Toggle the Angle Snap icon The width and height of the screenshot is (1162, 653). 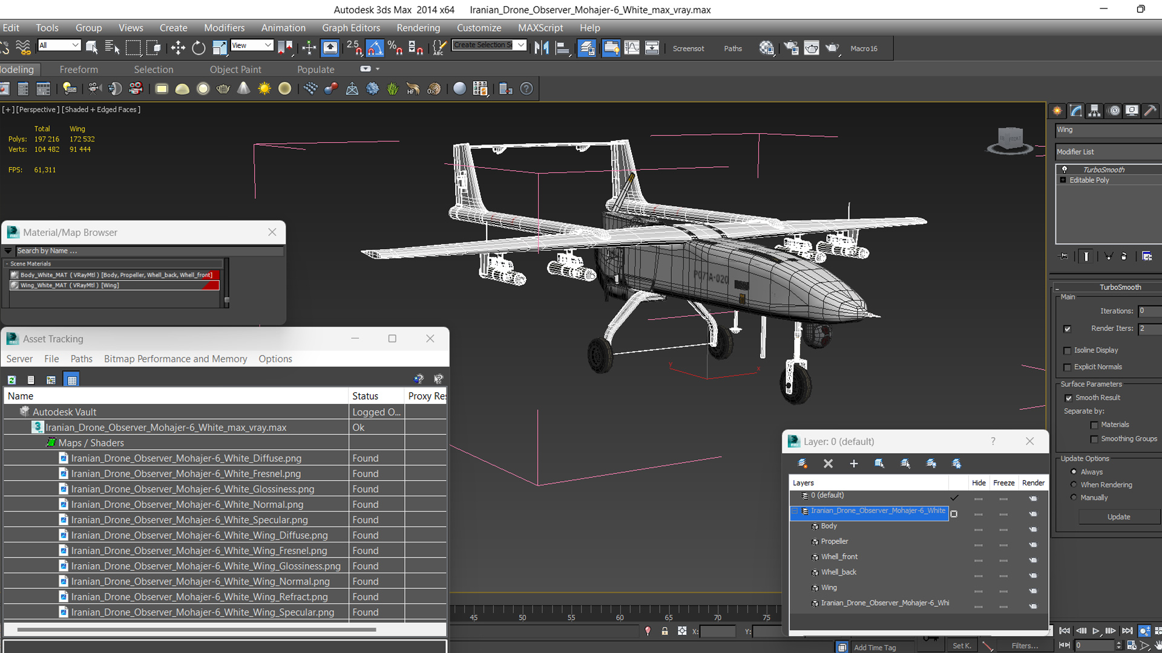pos(375,48)
